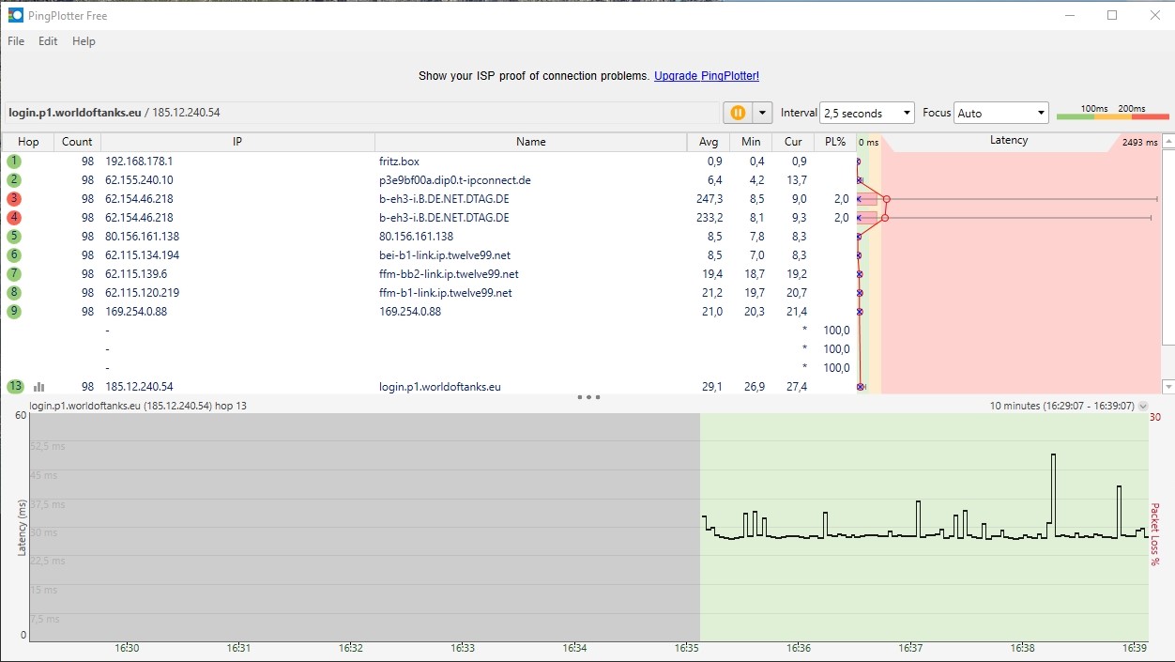1175x662 pixels.
Task: Click IP 80.156.161.138 in IP column
Action: click(142, 237)
